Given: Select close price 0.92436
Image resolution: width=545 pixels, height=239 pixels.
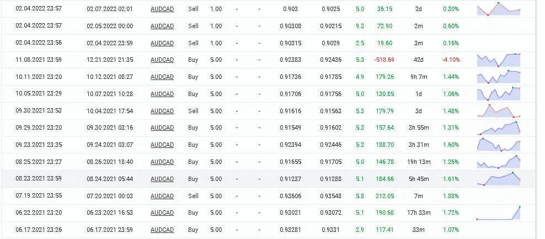Looking at the screenshot, I should pos(331,60).
